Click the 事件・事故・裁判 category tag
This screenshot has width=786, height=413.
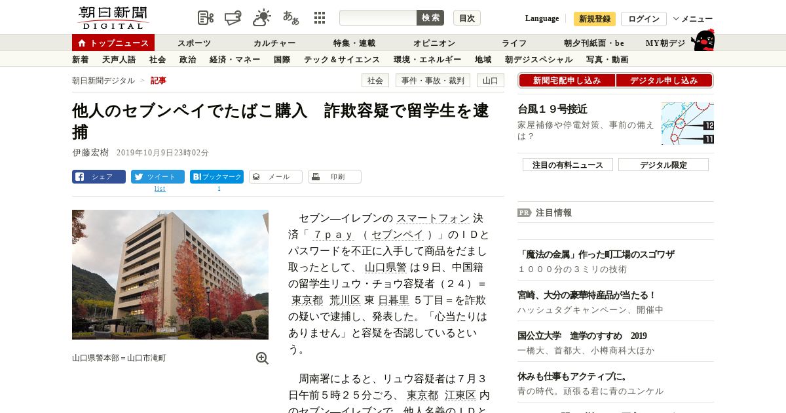point(433,81)
